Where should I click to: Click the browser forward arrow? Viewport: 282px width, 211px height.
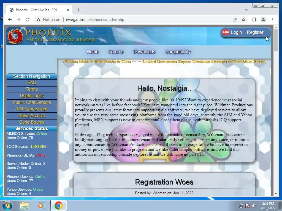tap(19, 20)
